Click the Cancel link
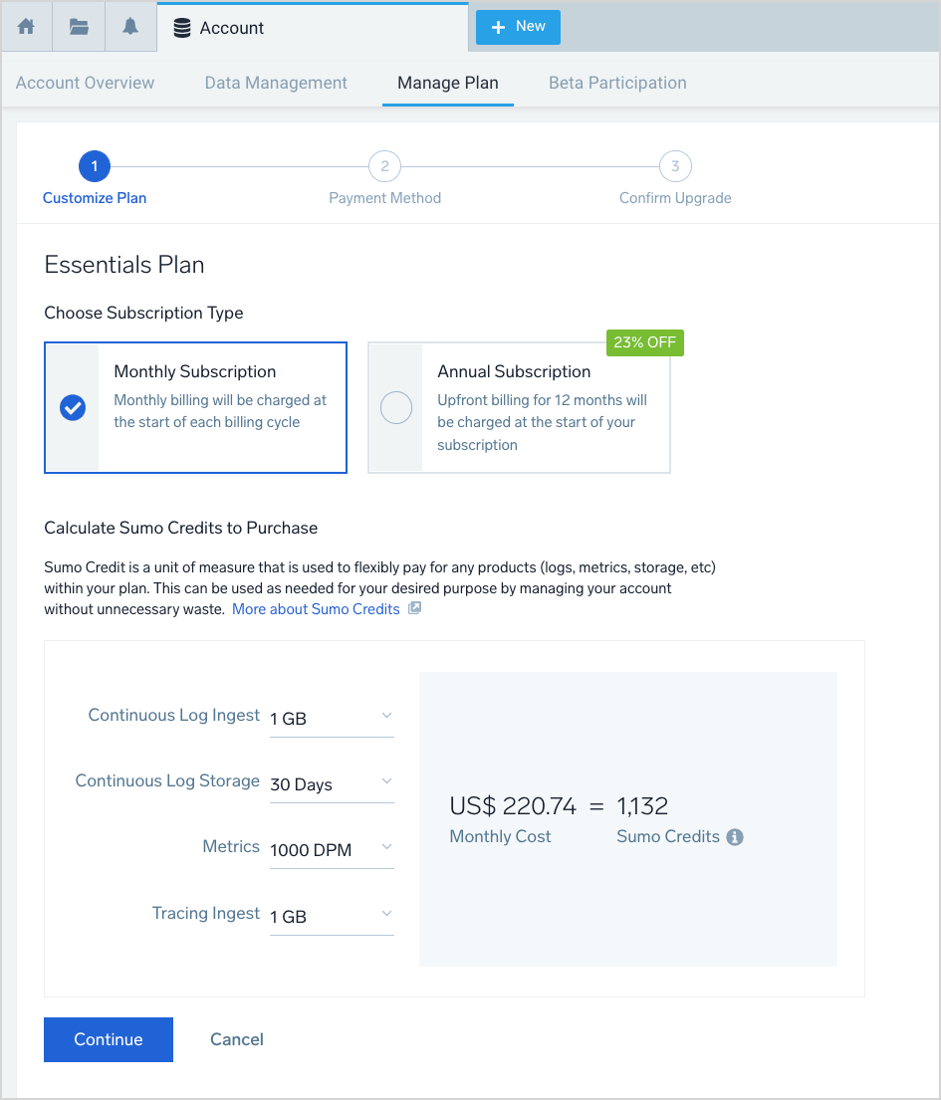The height and width of the screenshot is (1100, 941). coord(237,1039)
